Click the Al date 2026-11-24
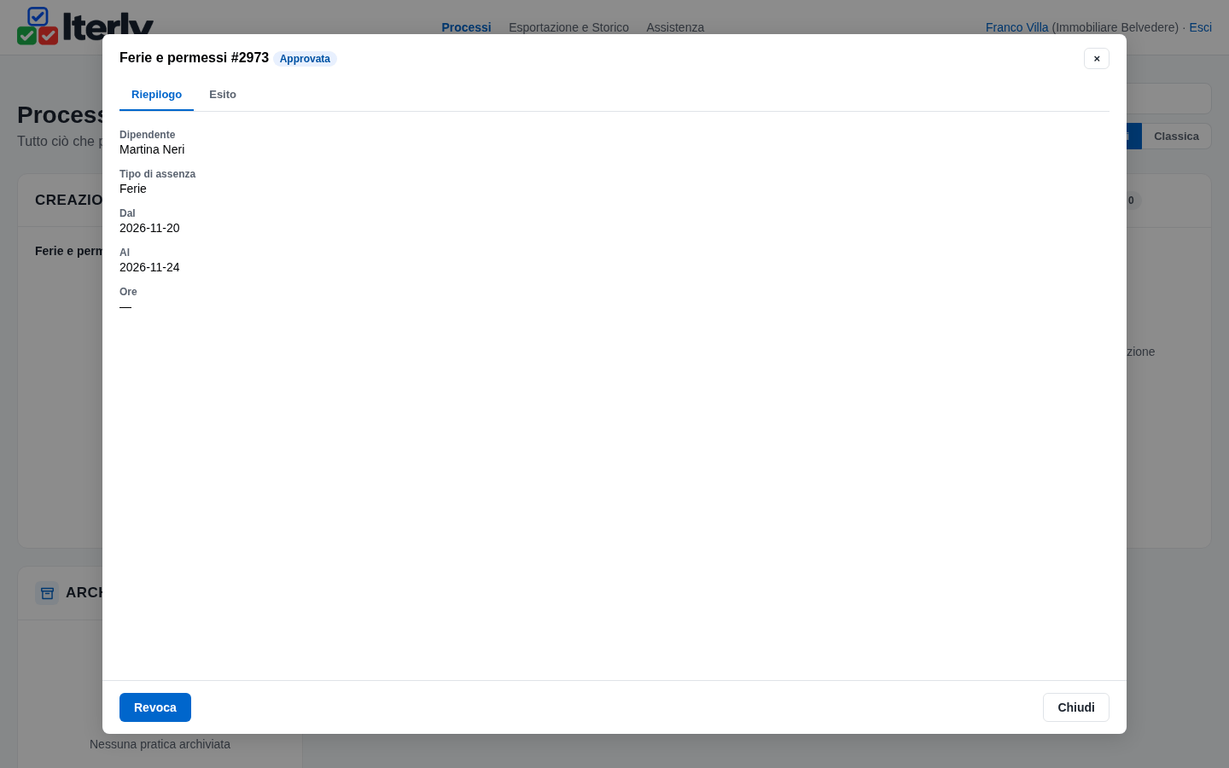The width and height of the screenshot is (1229, 768). pyautogui.click(x=149, y=267)
